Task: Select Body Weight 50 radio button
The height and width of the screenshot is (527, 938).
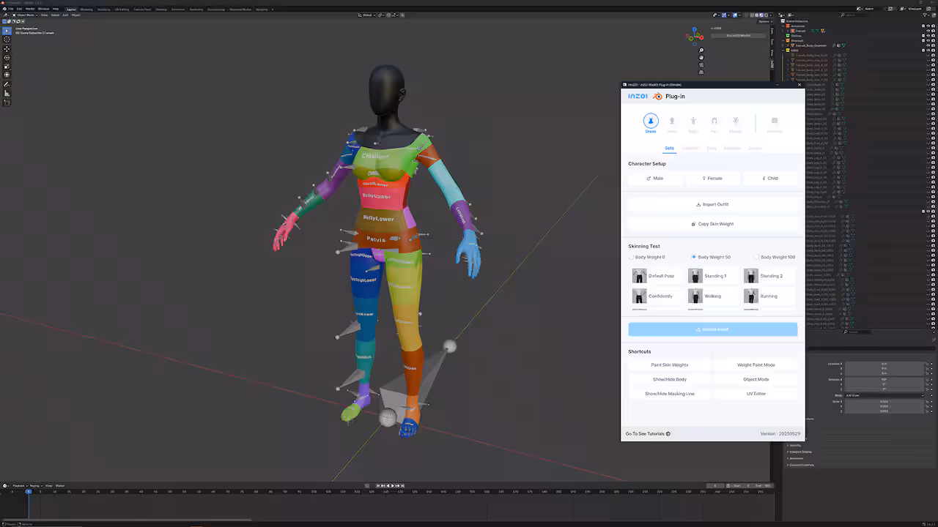Action: coord(694,258)
